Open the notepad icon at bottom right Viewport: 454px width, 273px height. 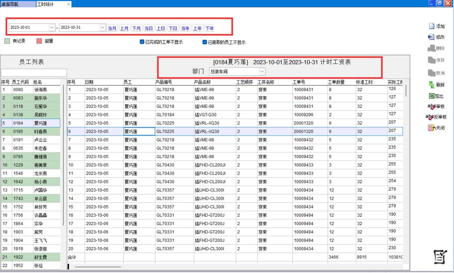[x=440, y=257]
